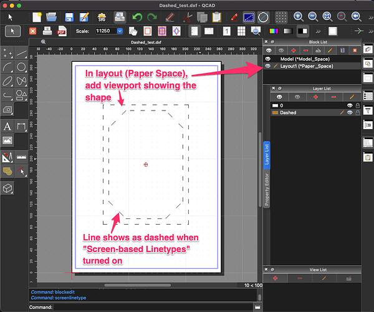Select Model (*Model_Space) block
374x312 pixels.
coord(312,59)
